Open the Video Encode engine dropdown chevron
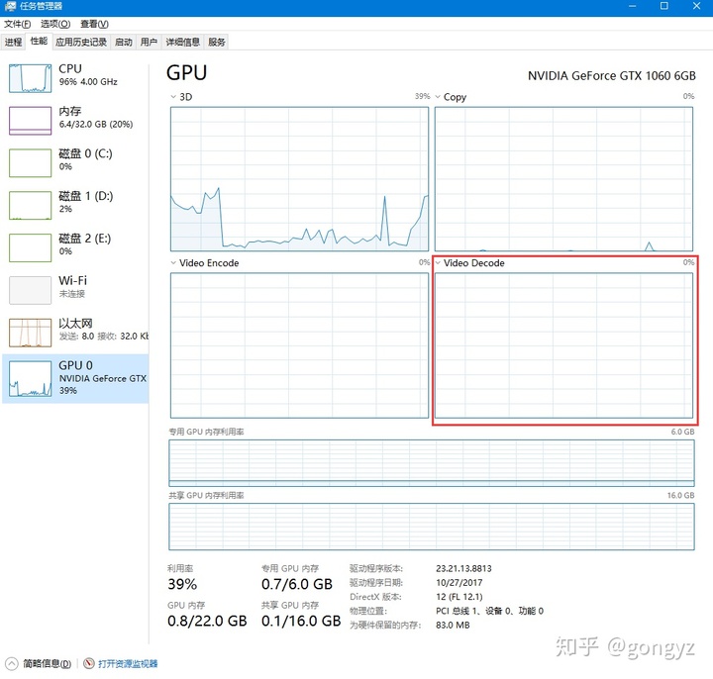Image resolution: width=713 pixels, height=679 pixels. 173,262
